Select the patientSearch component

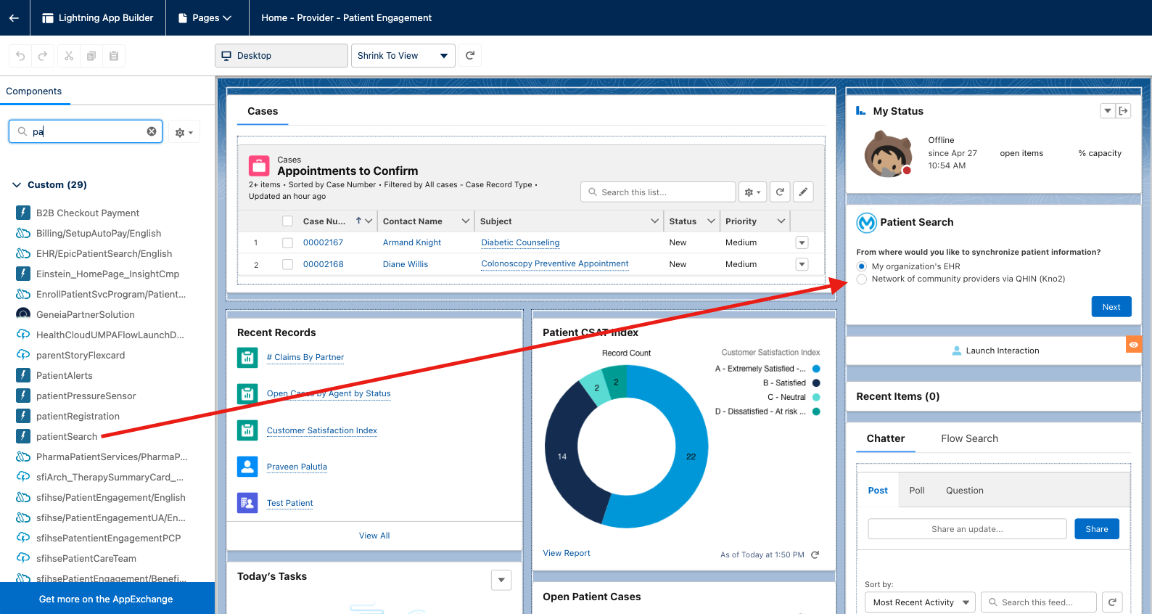[67, 436]
